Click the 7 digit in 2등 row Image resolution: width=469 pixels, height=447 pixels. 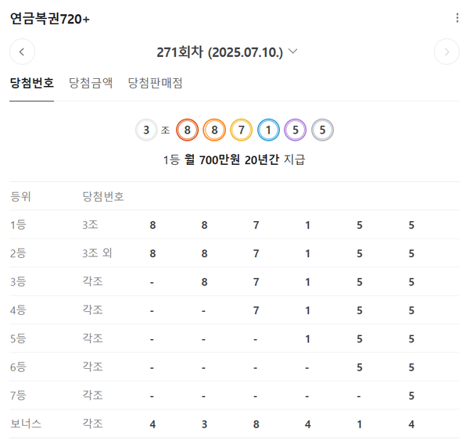click(x=256, y=253)
